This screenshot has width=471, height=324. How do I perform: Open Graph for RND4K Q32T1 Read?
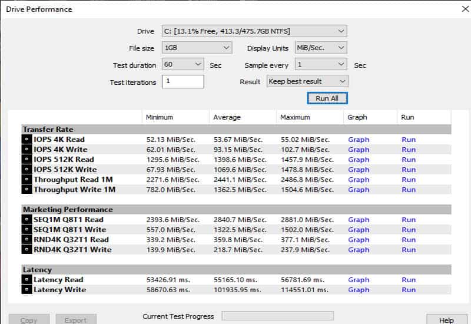click(359, 240)
